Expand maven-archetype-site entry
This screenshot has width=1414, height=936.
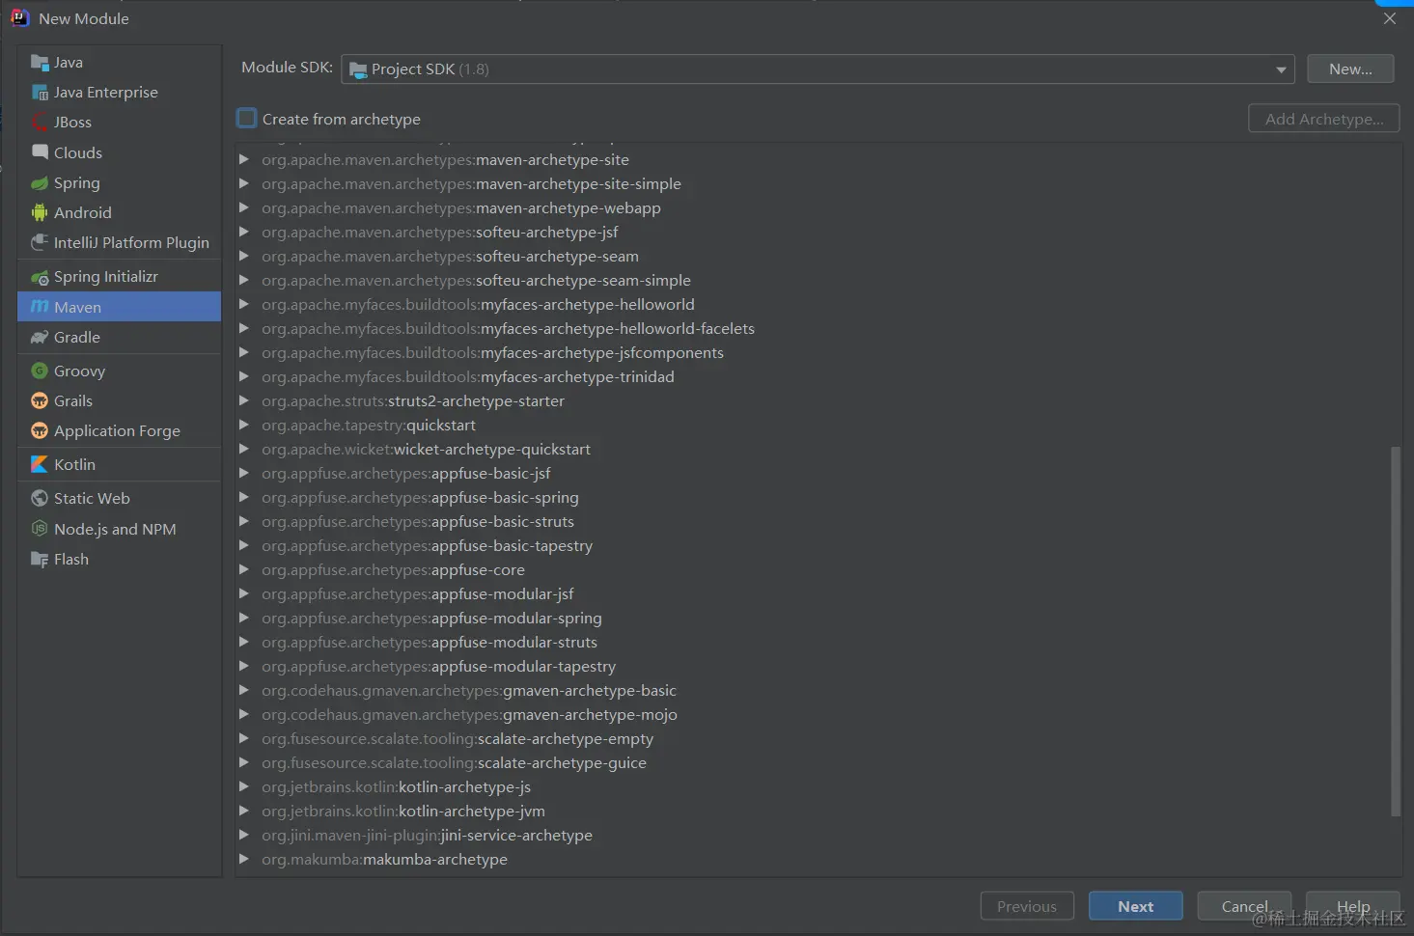pyautogui.click(x=244, y=159)
